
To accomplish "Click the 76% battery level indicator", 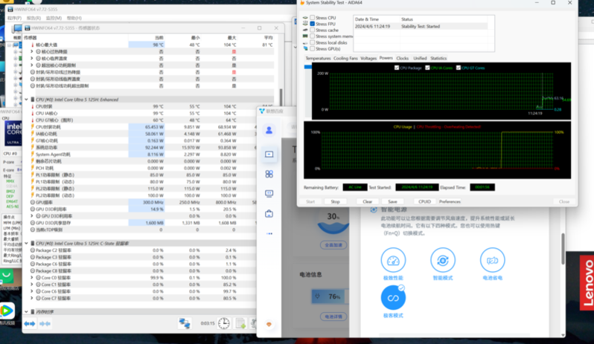I will [329, 296].
